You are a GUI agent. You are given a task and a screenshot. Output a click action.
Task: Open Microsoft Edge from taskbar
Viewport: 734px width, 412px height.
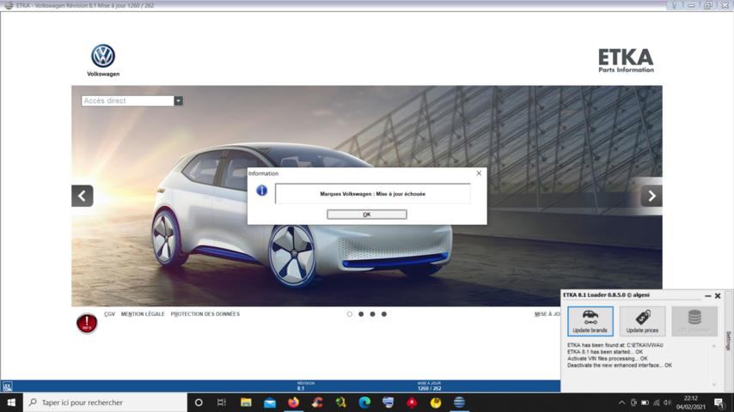[364, 403]
